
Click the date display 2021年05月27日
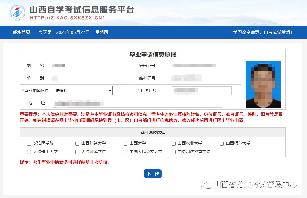tap(73, 32)
